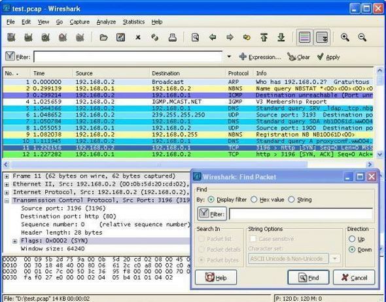Select Hex value radio button
Image resolution: width=386 pixels, height=302 pixels.
(254, 199)
